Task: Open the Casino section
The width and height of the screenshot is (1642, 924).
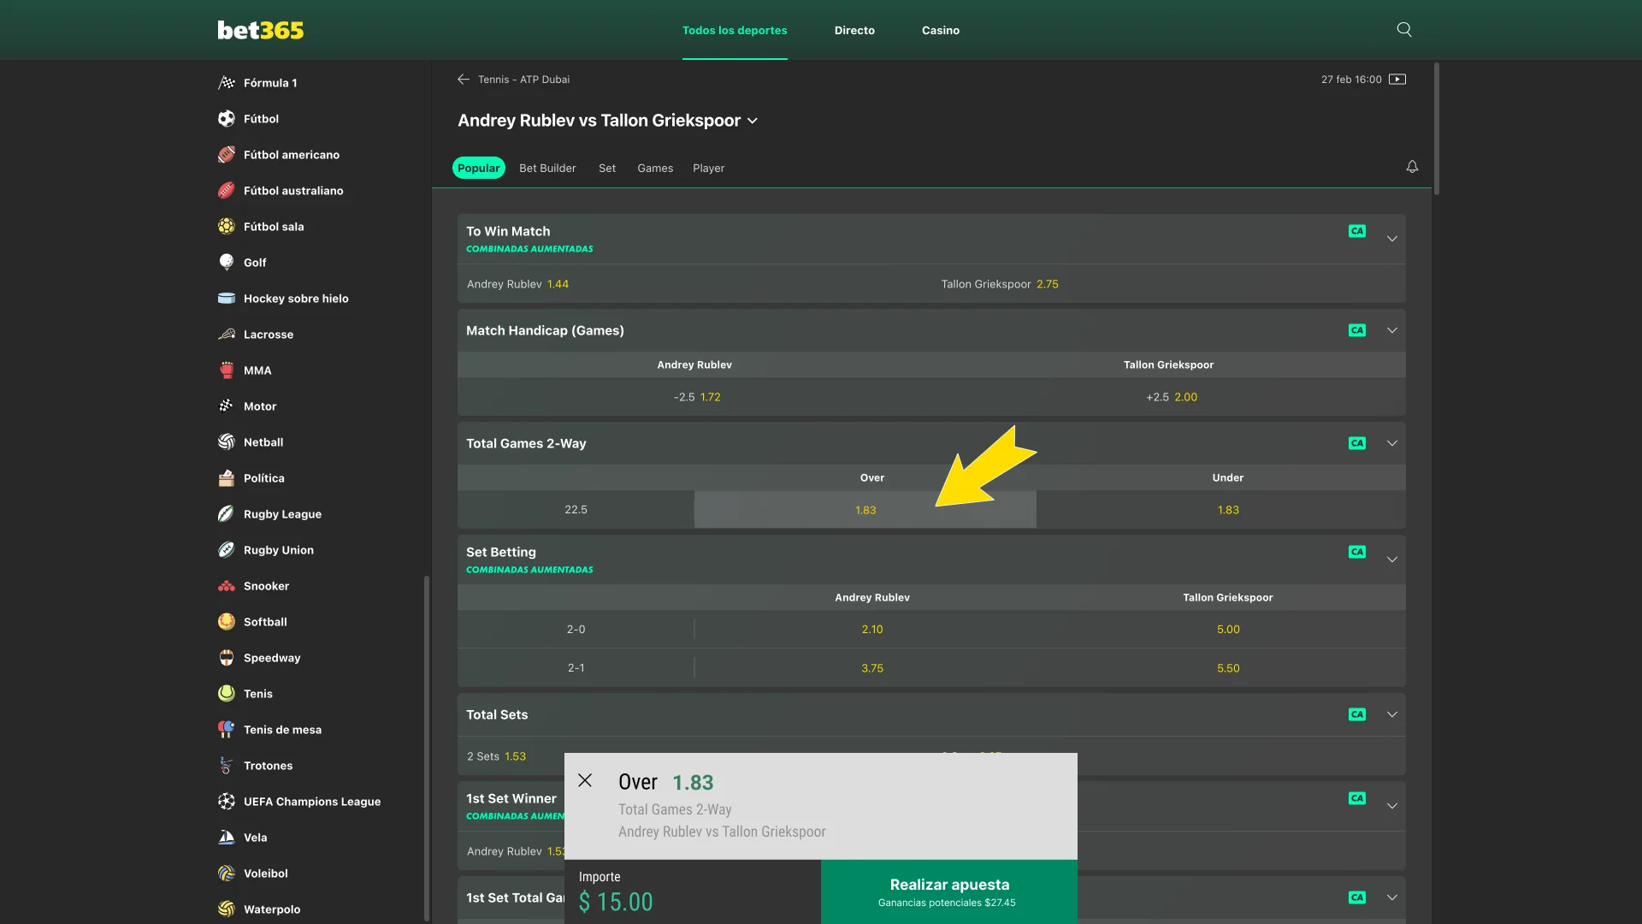Action: click(941, 30)
